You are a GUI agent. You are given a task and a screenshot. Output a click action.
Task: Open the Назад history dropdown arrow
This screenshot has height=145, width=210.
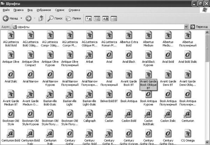point(21,18)
